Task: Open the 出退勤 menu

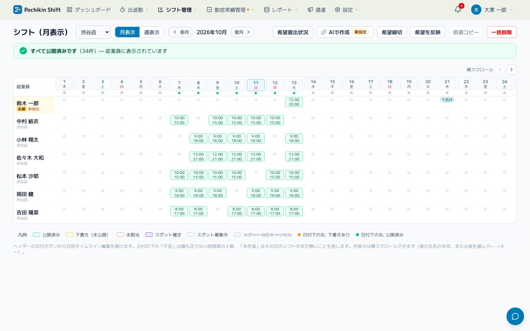Action: [x=134, y=10]
